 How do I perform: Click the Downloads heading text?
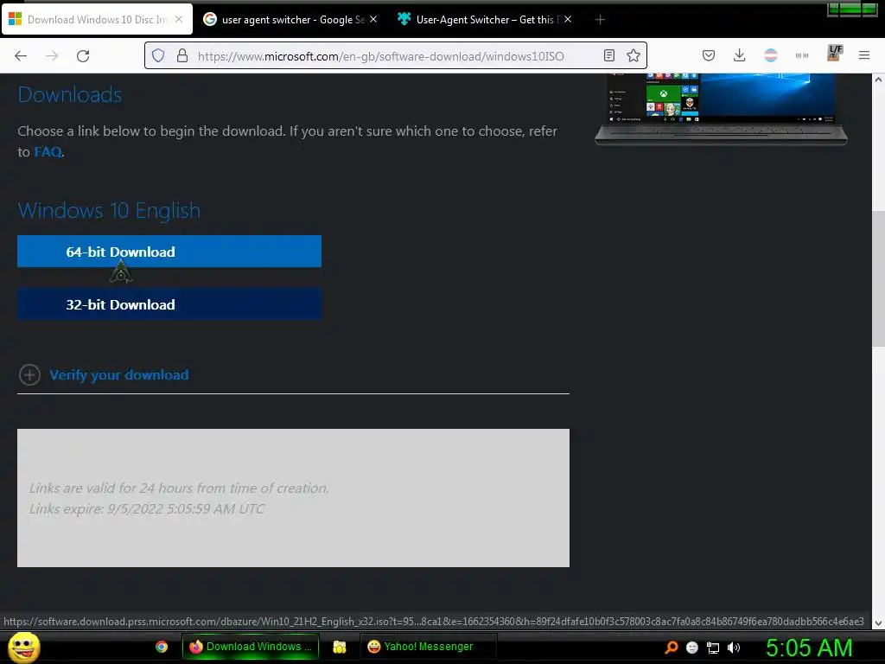(69, 95)
